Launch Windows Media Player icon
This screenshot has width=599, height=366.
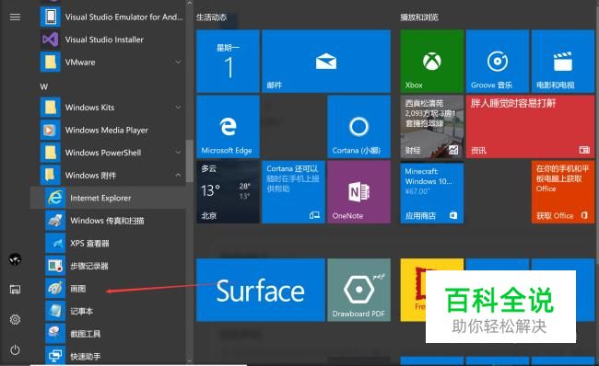click(x=51, y=130)
